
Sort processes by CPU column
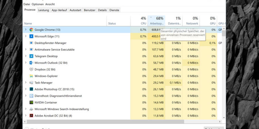139,21
